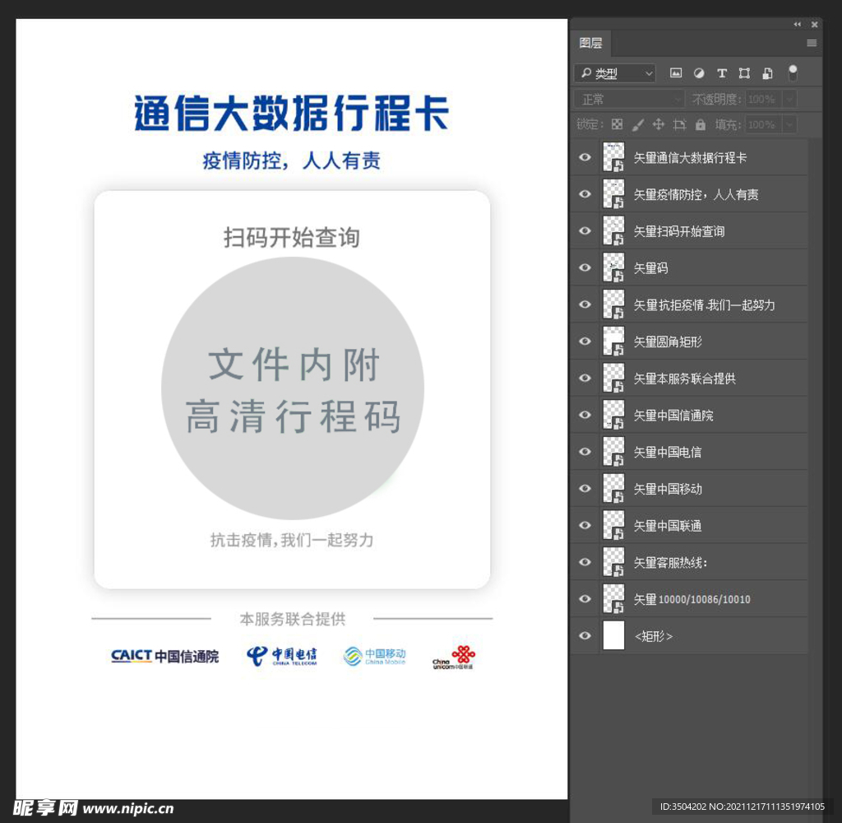
Task: Open the opacity percentage dropdown
Action: 788,99
